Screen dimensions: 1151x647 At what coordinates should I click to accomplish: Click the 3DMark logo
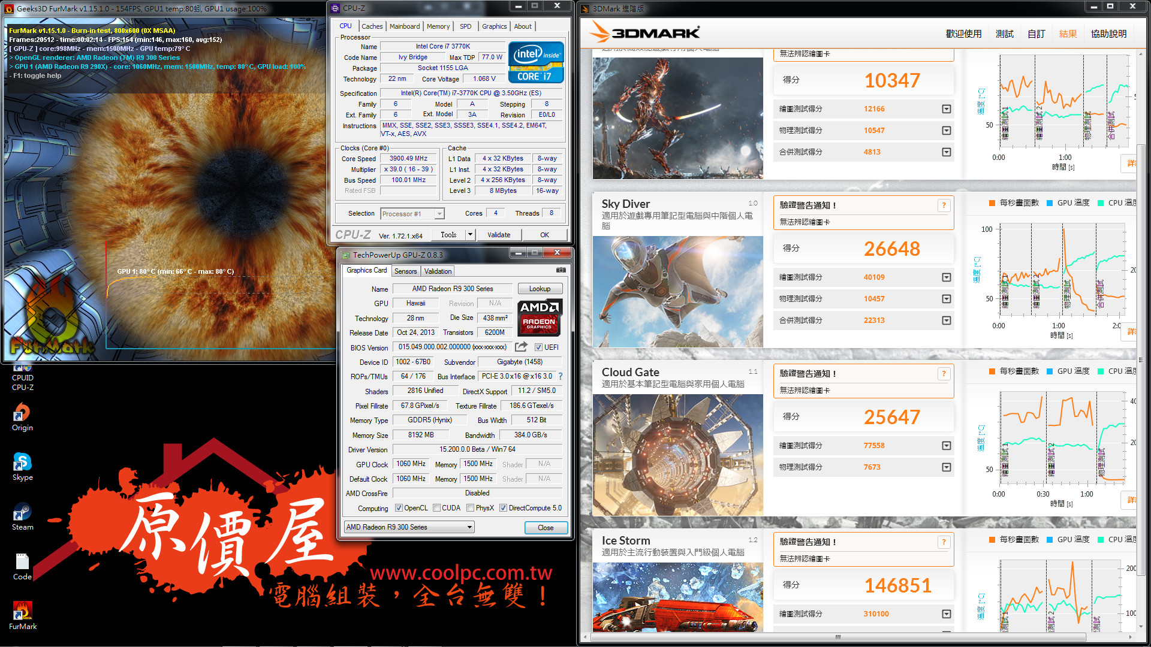(x=644, y=32)
